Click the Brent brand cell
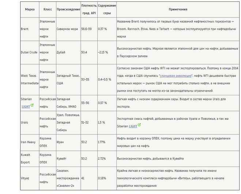This screenshot has height=194, width=241. click(25, 29)
